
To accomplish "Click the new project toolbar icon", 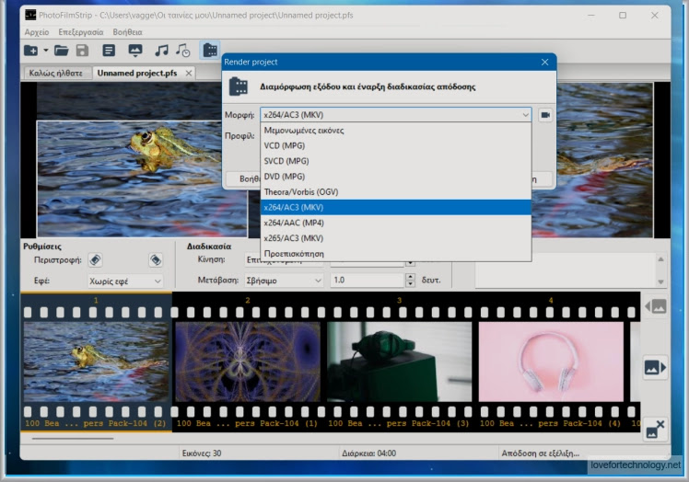I will (x=30, y=51).
